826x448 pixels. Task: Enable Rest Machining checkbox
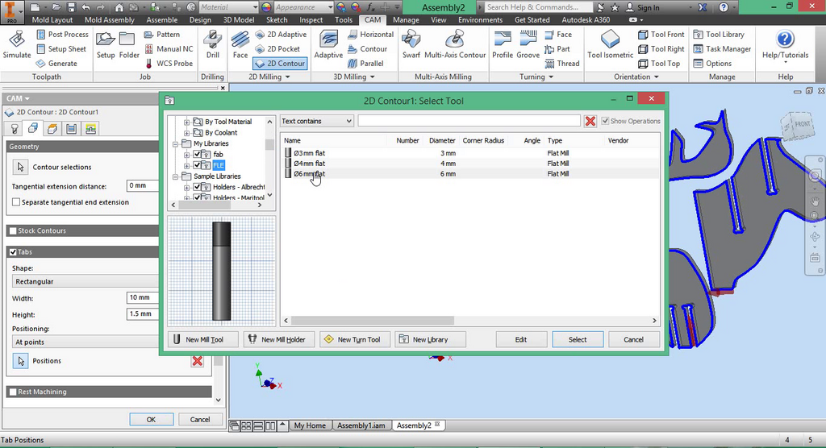[x=13, y=392]
